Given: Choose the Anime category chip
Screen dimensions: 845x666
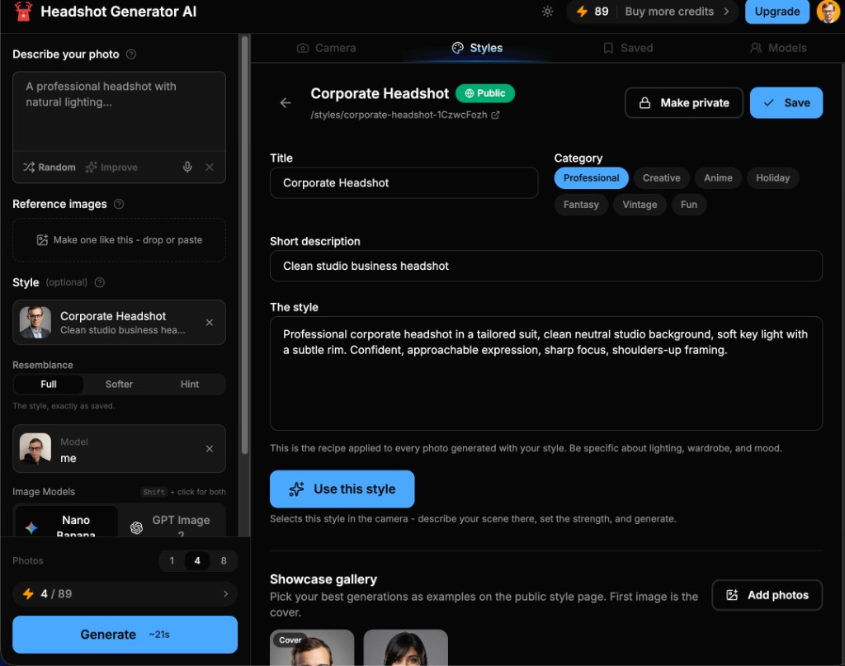Looking at the screenshot, I should (718, 177).
